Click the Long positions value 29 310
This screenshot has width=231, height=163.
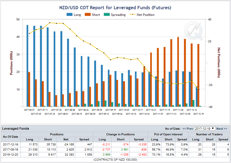tap(33, 154)
